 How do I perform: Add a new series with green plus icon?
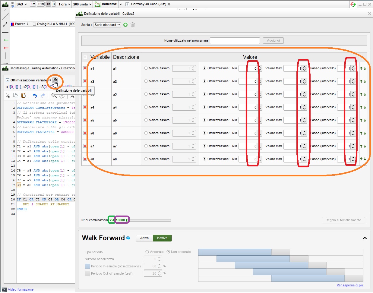[125, 25]
